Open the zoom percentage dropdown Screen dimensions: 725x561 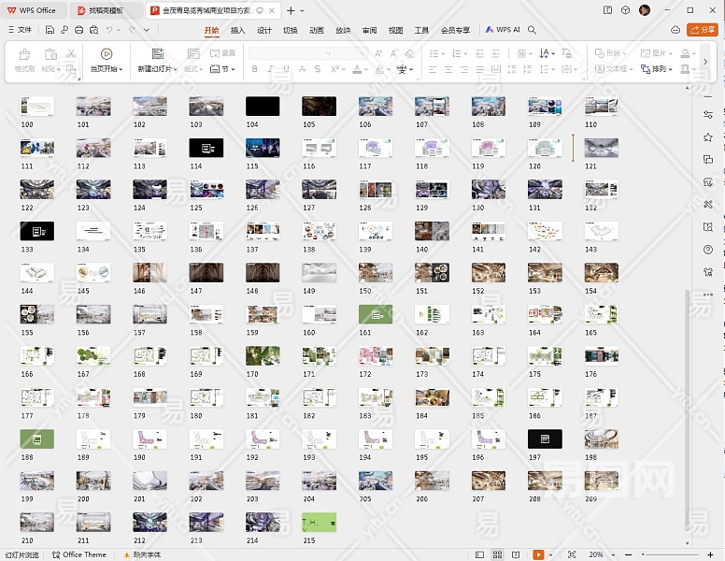[x=598, y=554]
